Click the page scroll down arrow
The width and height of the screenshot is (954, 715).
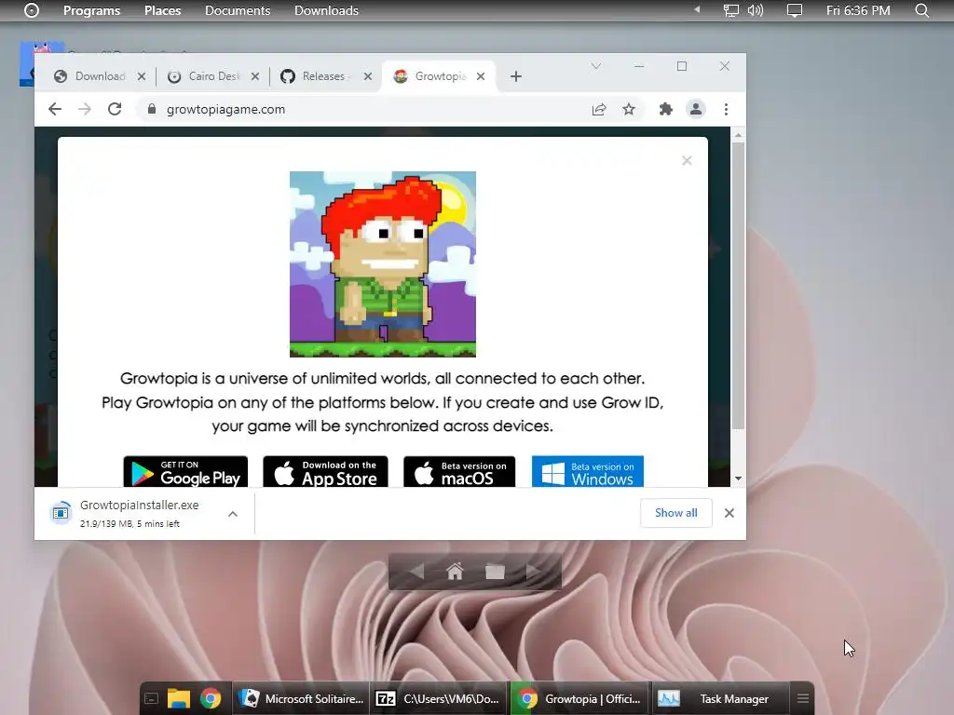(738, 479)
